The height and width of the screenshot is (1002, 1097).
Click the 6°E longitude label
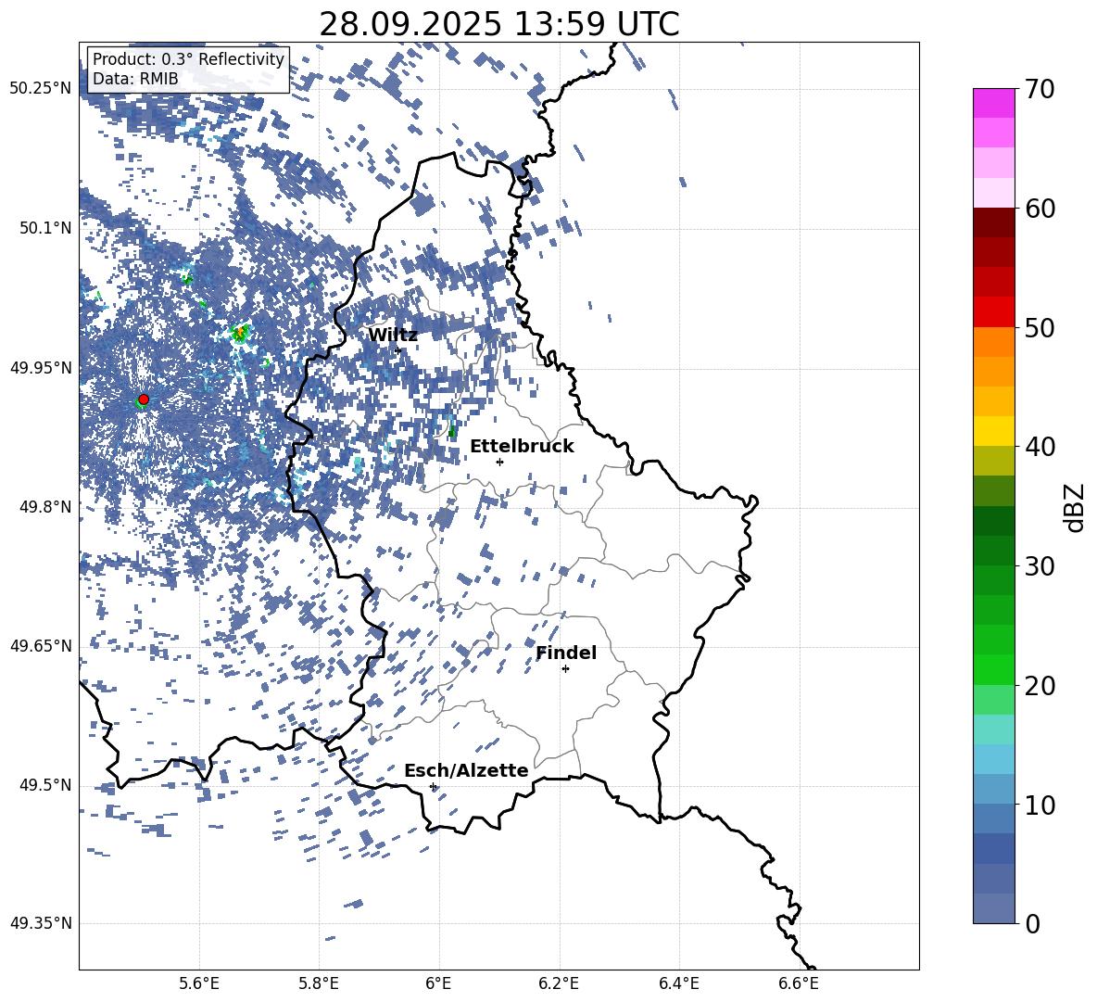[x=438, y=983]
